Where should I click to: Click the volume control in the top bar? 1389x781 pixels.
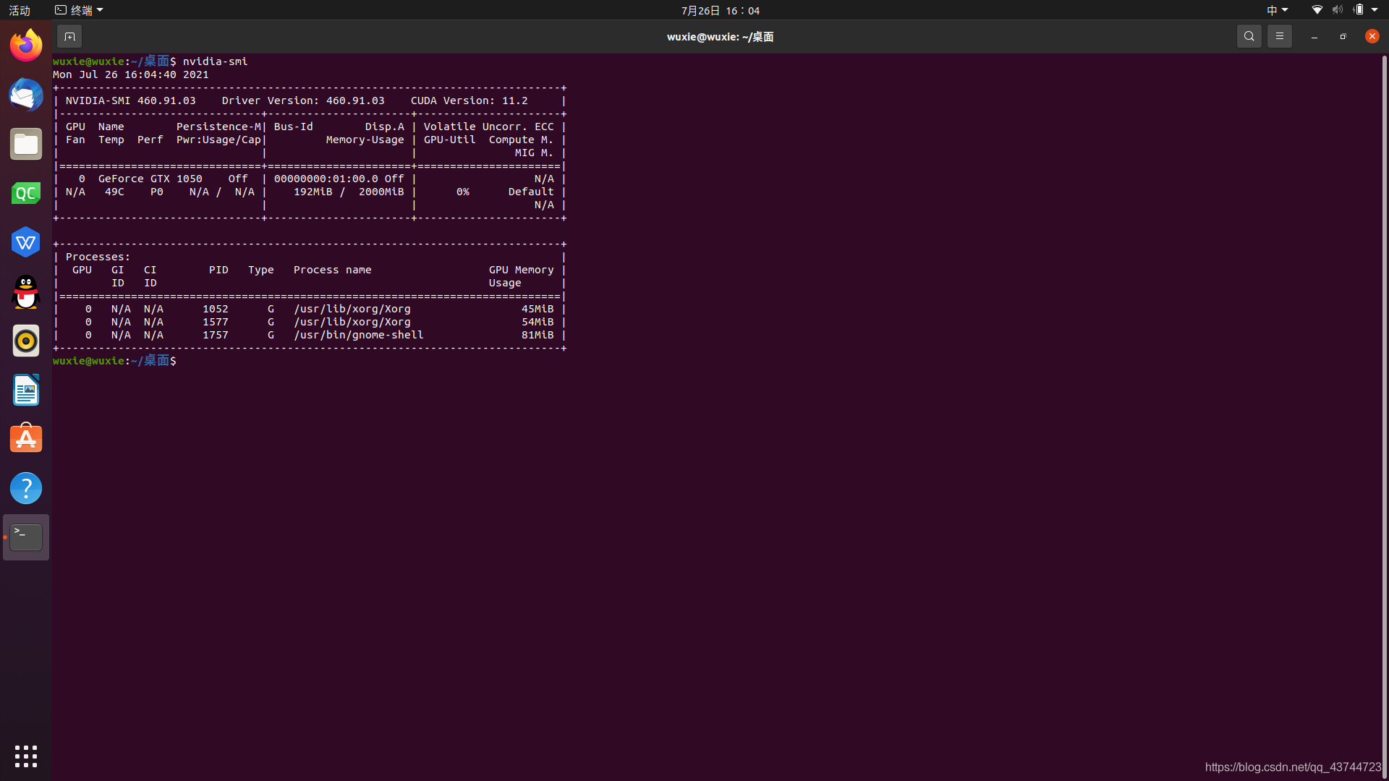(1338, 10)
